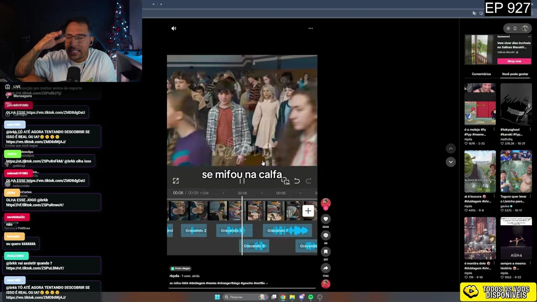
Task: Click the #strangerthings hashtag in caption
Action: pyautogui.click(x=229, y=283)
